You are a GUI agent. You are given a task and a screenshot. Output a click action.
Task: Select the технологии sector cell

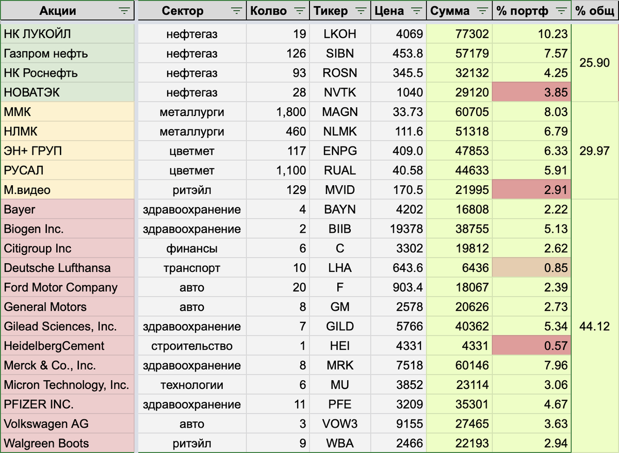pos(192,385)
